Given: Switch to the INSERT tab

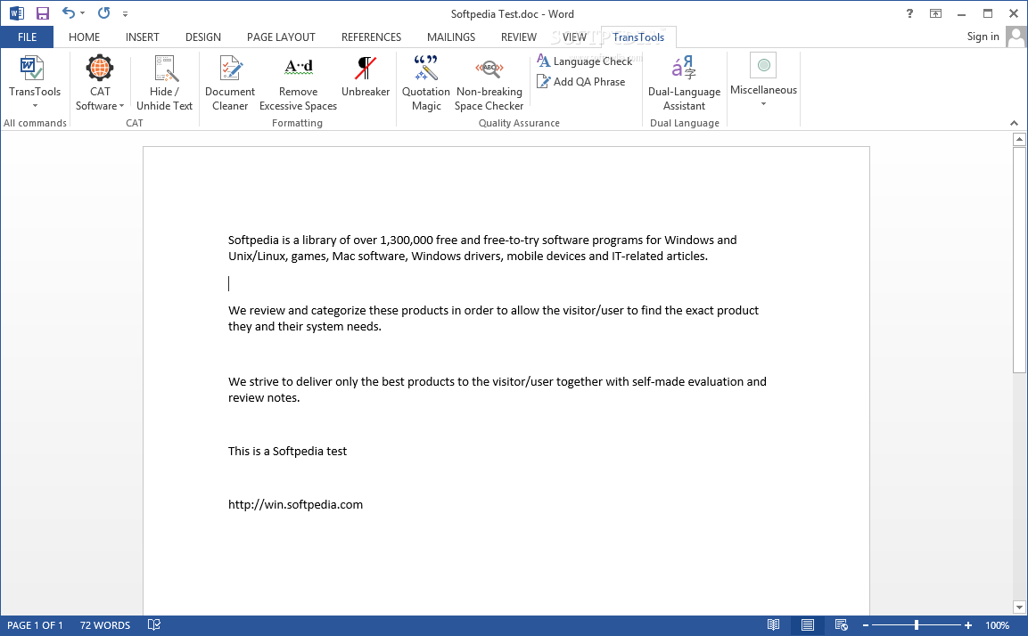Looking at the screenshot, I should [x=143, y=37].
